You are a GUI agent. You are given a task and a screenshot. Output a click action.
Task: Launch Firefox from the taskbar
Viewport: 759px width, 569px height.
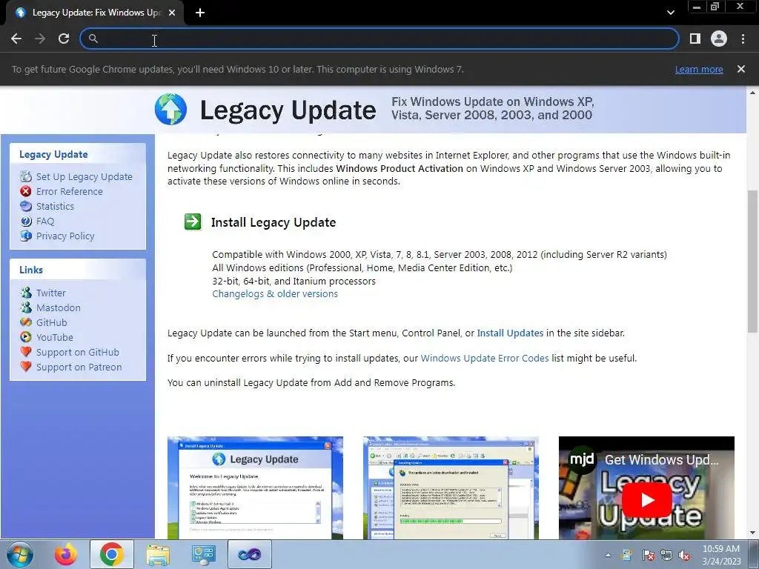tap(65, 554)
